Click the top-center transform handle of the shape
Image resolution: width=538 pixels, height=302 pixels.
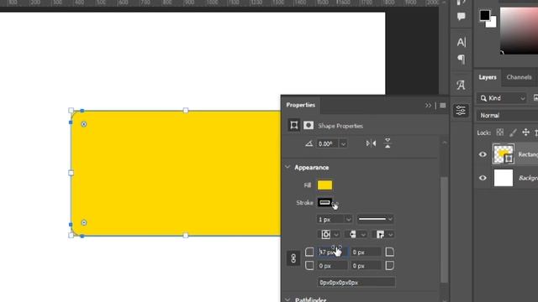point(186,110)
